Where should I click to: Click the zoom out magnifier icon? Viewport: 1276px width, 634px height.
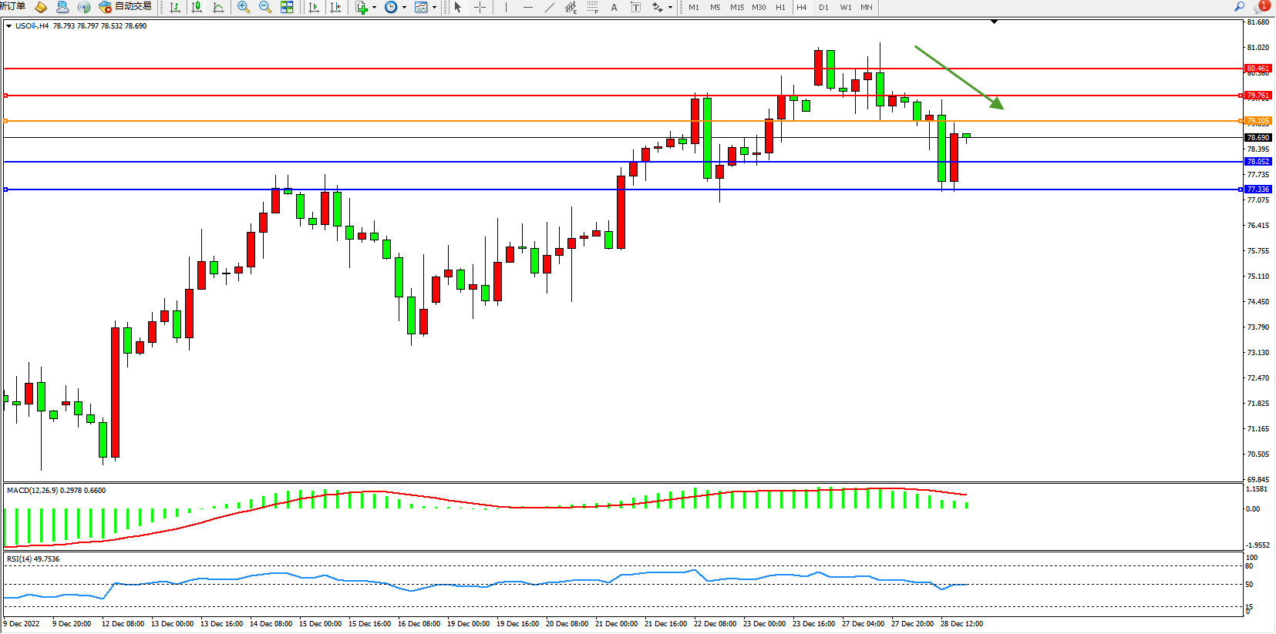pyautogui.click(x=265, y=8)
